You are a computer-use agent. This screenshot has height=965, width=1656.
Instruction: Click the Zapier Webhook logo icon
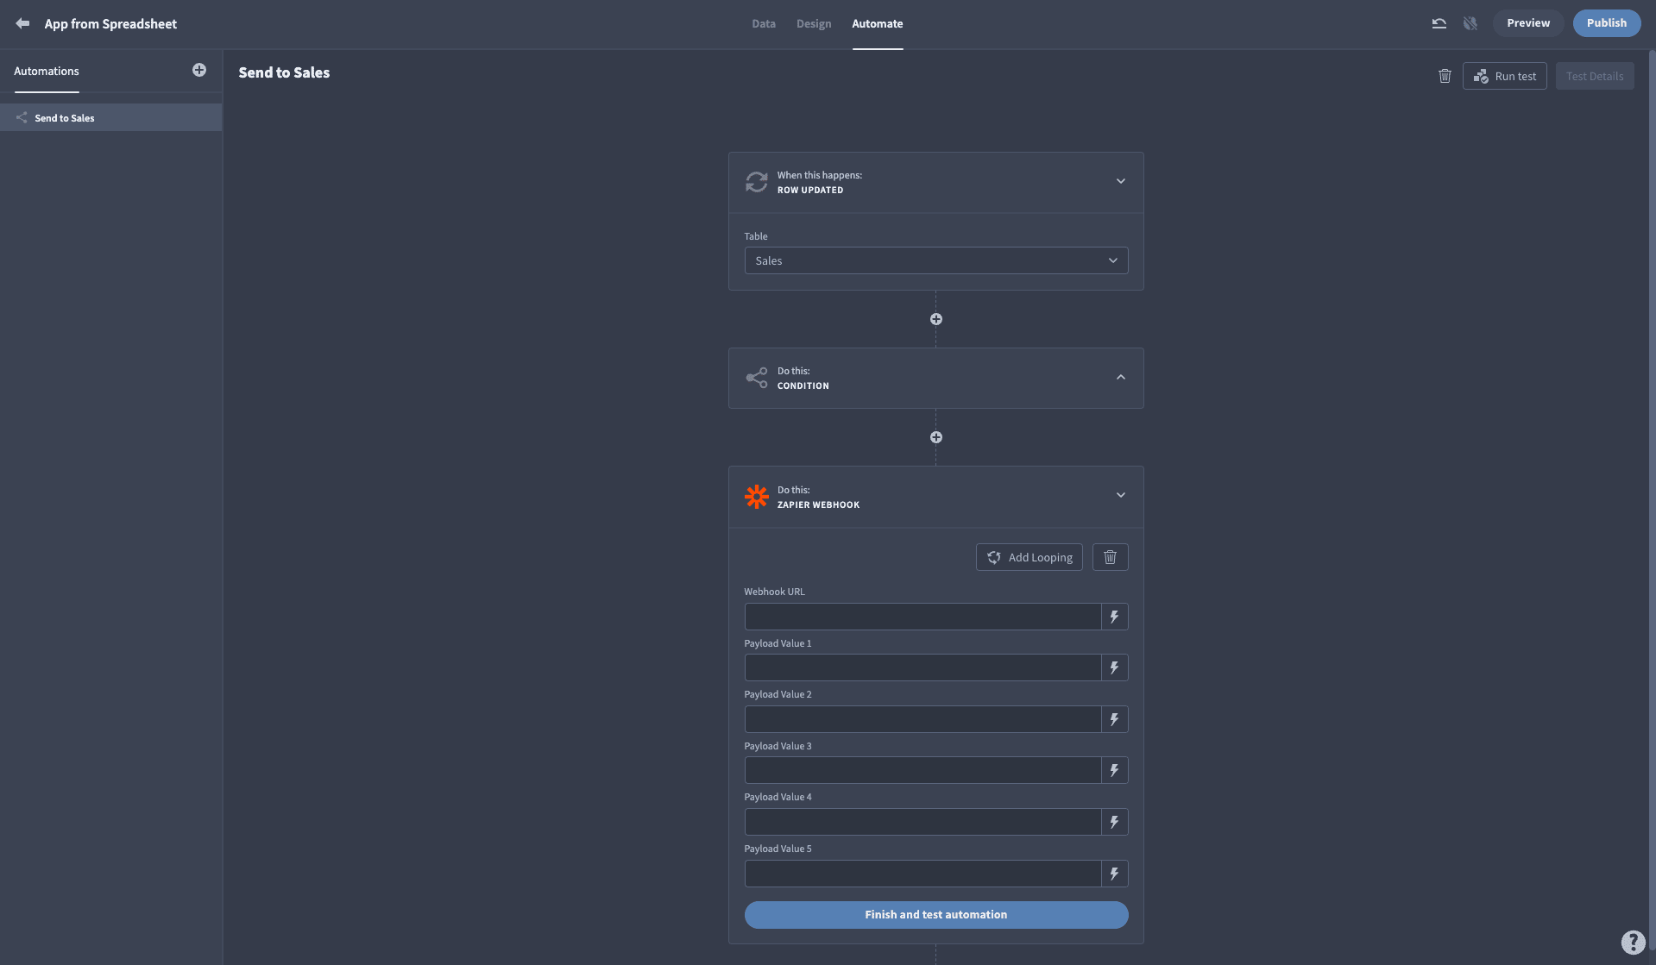click(757, 497)
